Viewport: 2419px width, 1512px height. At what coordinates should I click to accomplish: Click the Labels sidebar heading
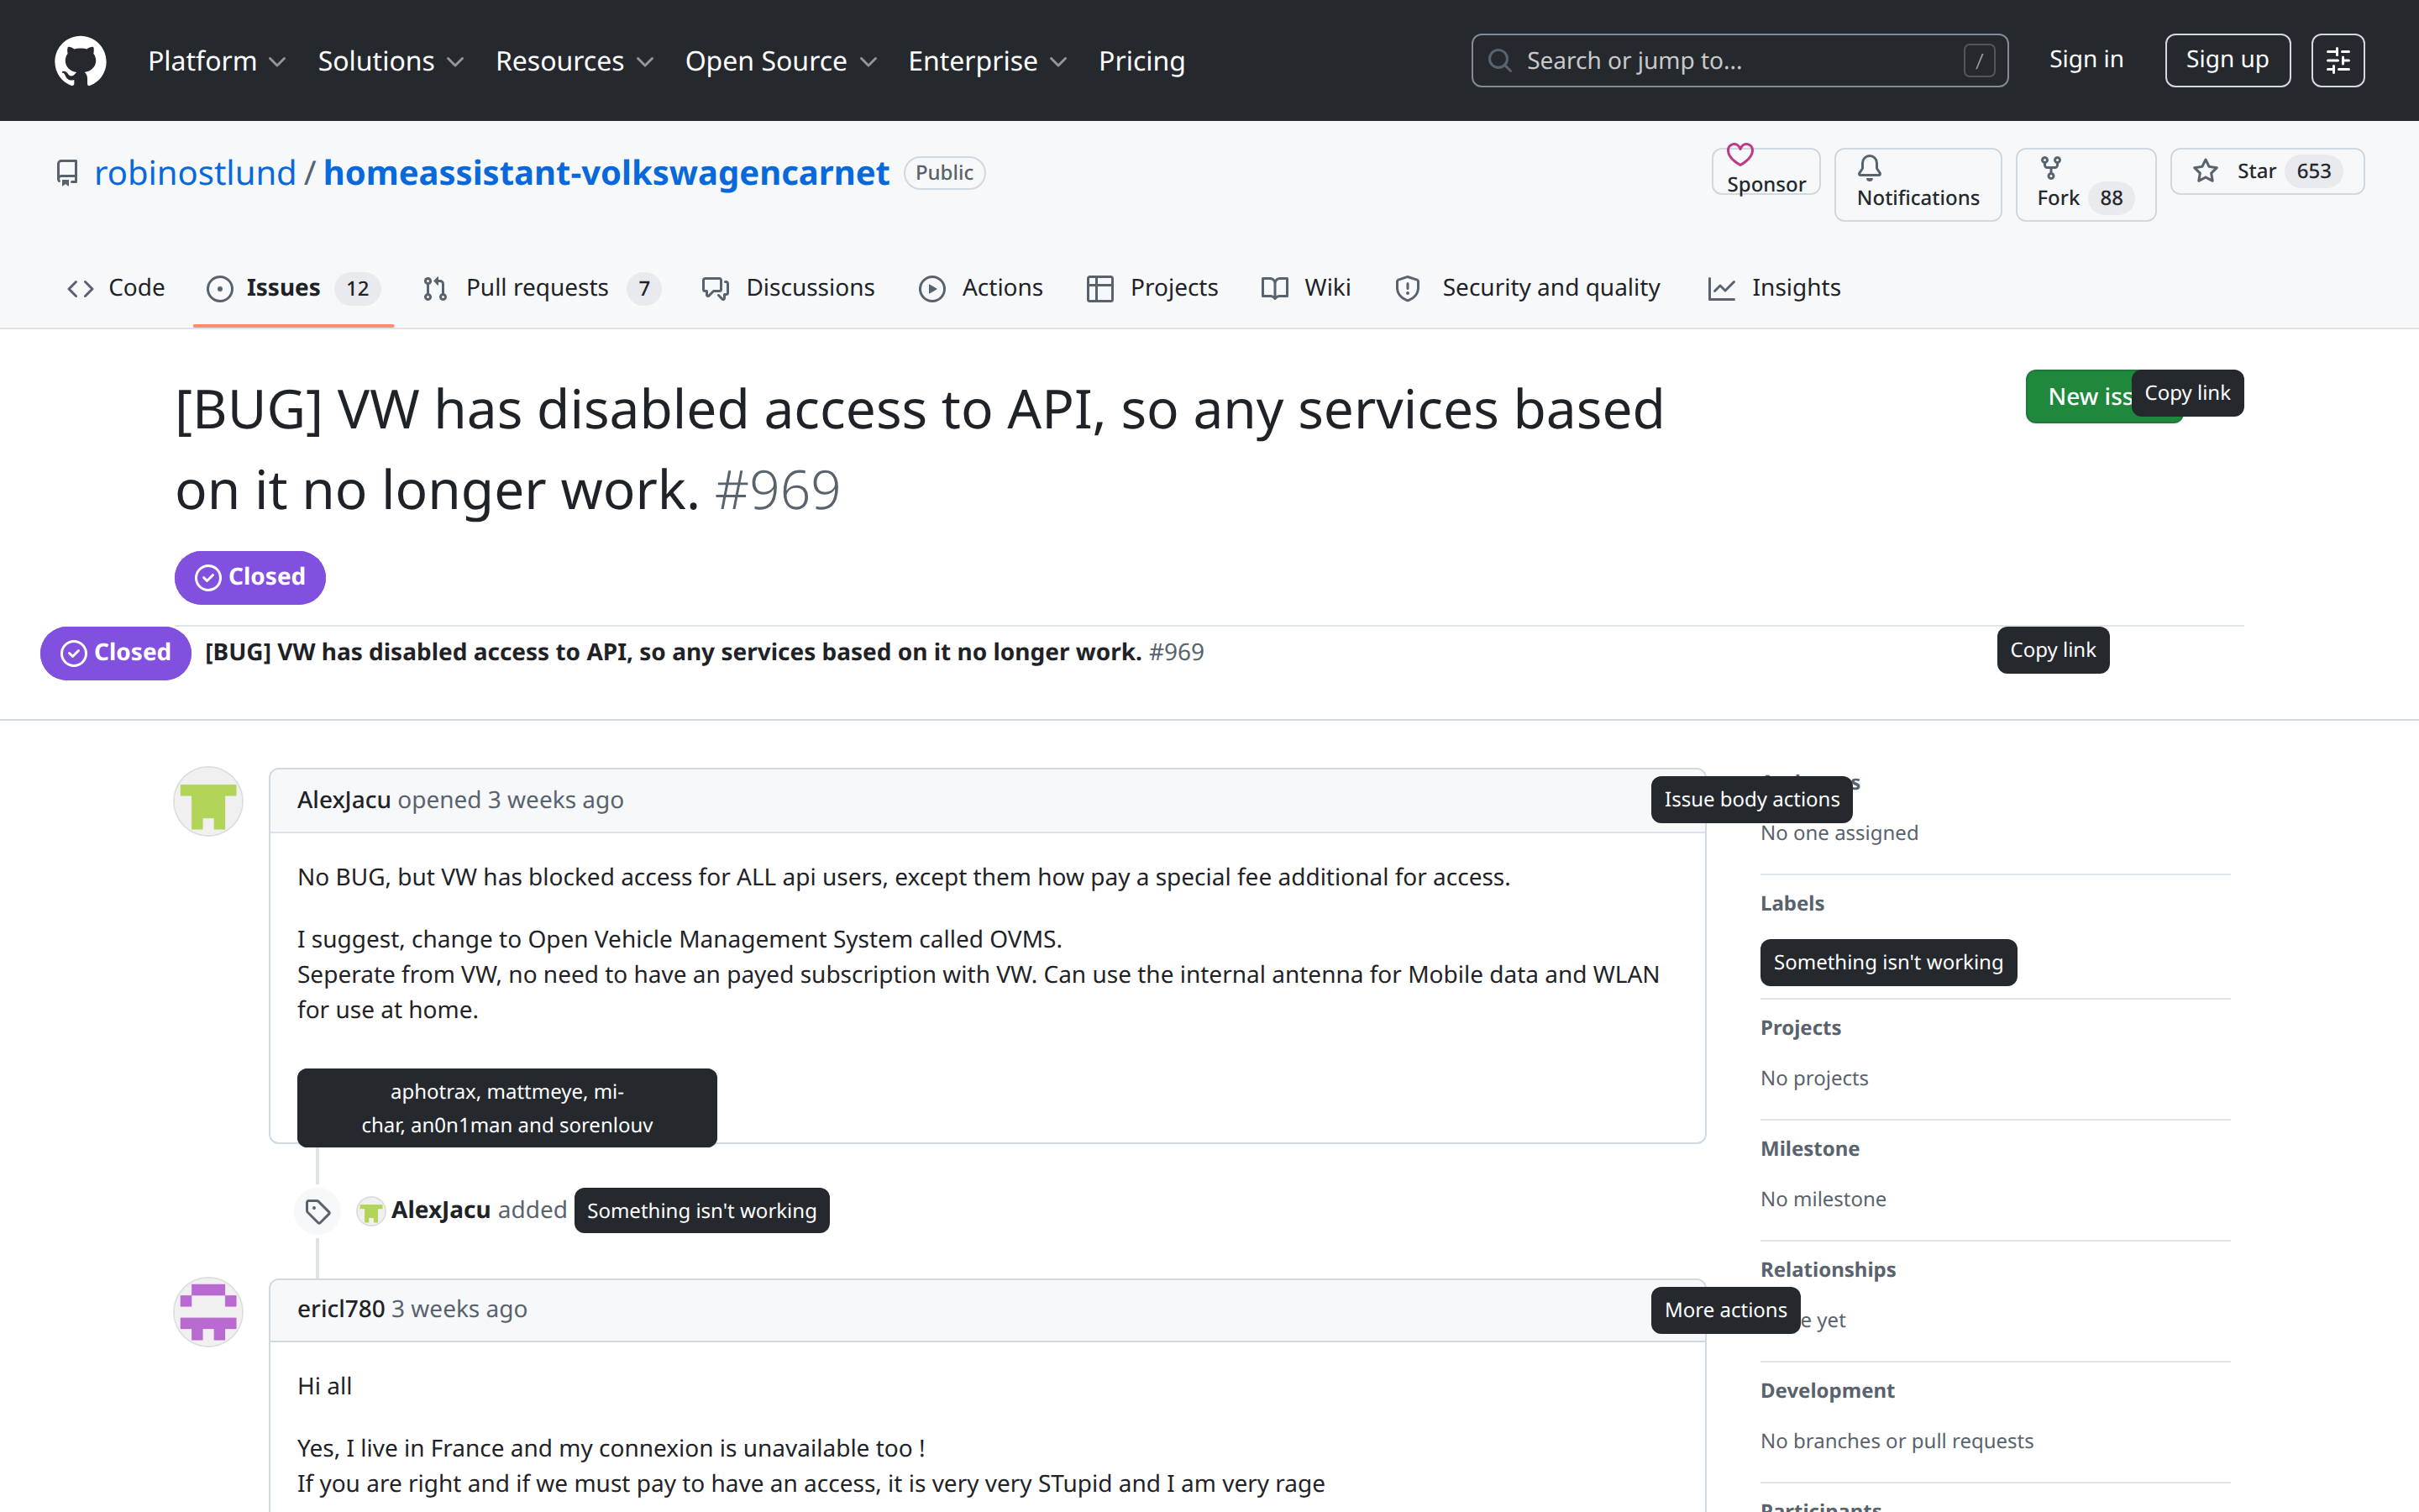click(x=1792, y=903)
